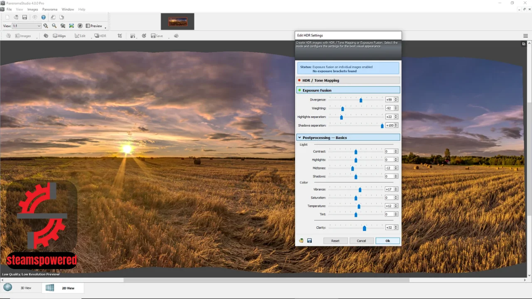Click the New project icon
Image resolution: width=532 pixels, height=299 pixels.
pyautogui.click(x=7, y=17)
